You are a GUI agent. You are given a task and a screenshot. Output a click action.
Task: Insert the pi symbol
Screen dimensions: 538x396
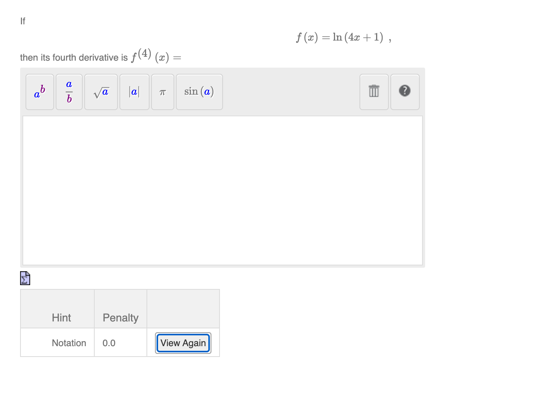point(162,92)
